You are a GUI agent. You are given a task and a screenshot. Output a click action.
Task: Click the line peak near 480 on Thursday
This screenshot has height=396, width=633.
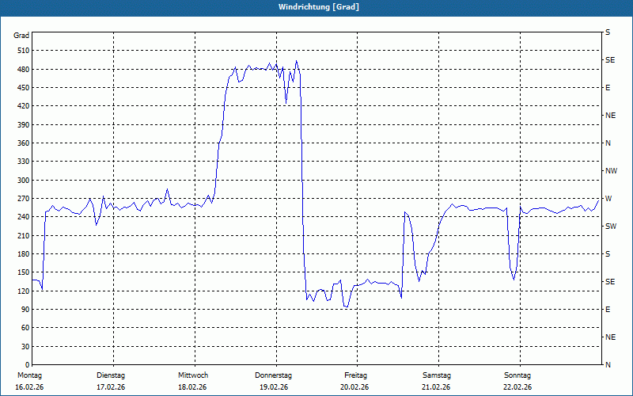pos(296,61)
